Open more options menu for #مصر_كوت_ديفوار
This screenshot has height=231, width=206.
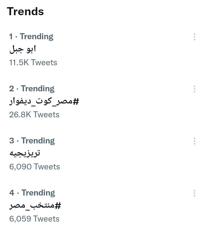pyautogui.click(x=195, y=89)
